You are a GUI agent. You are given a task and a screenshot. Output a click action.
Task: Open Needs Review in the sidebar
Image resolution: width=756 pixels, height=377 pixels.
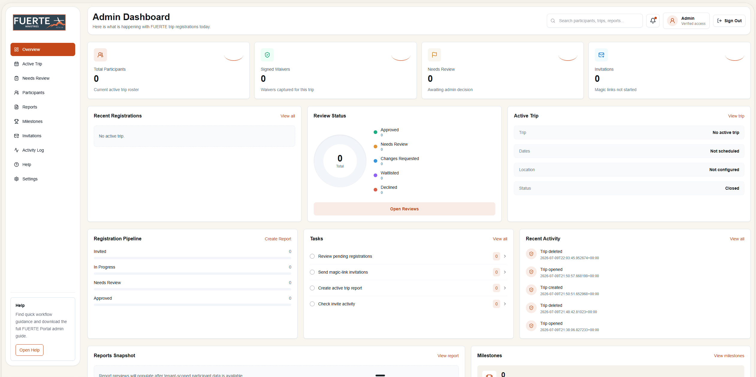[43, 78]
